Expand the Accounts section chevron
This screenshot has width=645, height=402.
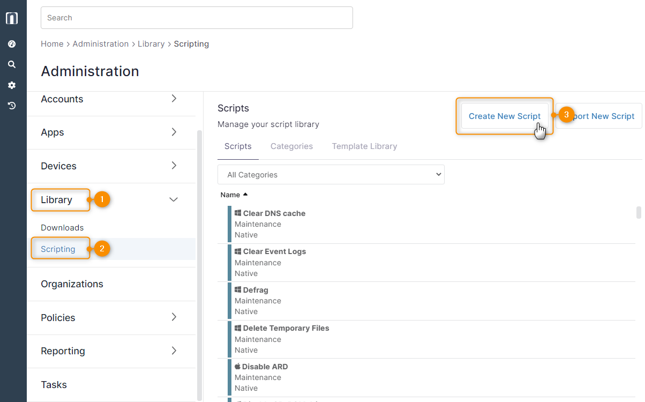point(174,99)
